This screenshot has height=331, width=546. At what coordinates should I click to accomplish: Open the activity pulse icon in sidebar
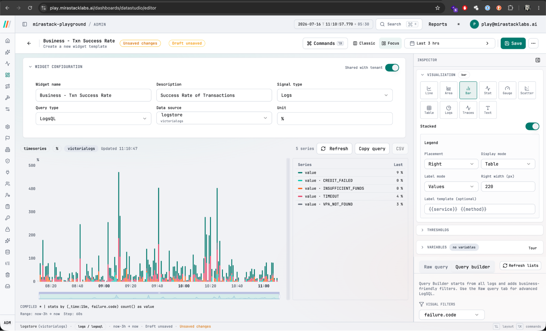(8, 63)
